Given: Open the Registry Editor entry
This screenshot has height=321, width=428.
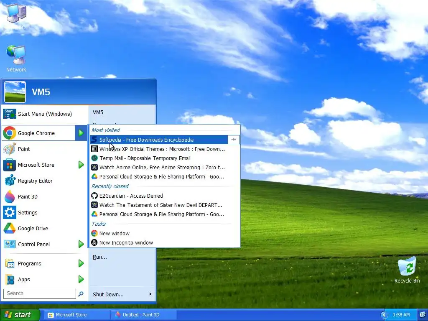Looking at the screenshot, I should click(x=44, y=181).
